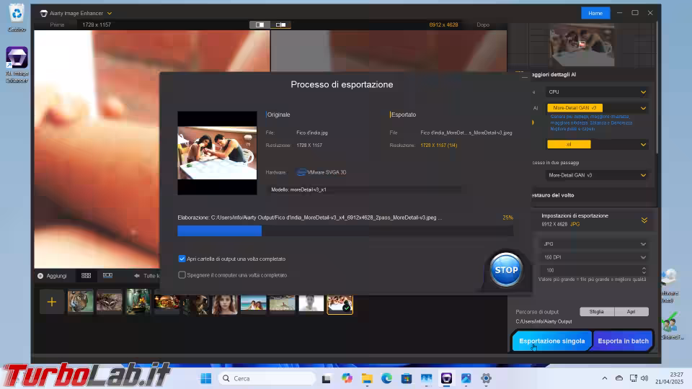
Task: Click Sfoglia to browse output path
Action: (x=597, y=311)
